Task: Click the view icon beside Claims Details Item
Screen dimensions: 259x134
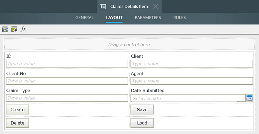Action: (x=103, y=6)
